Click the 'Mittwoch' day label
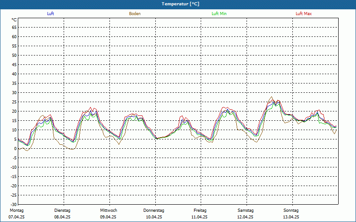 (x=109, y=210)
